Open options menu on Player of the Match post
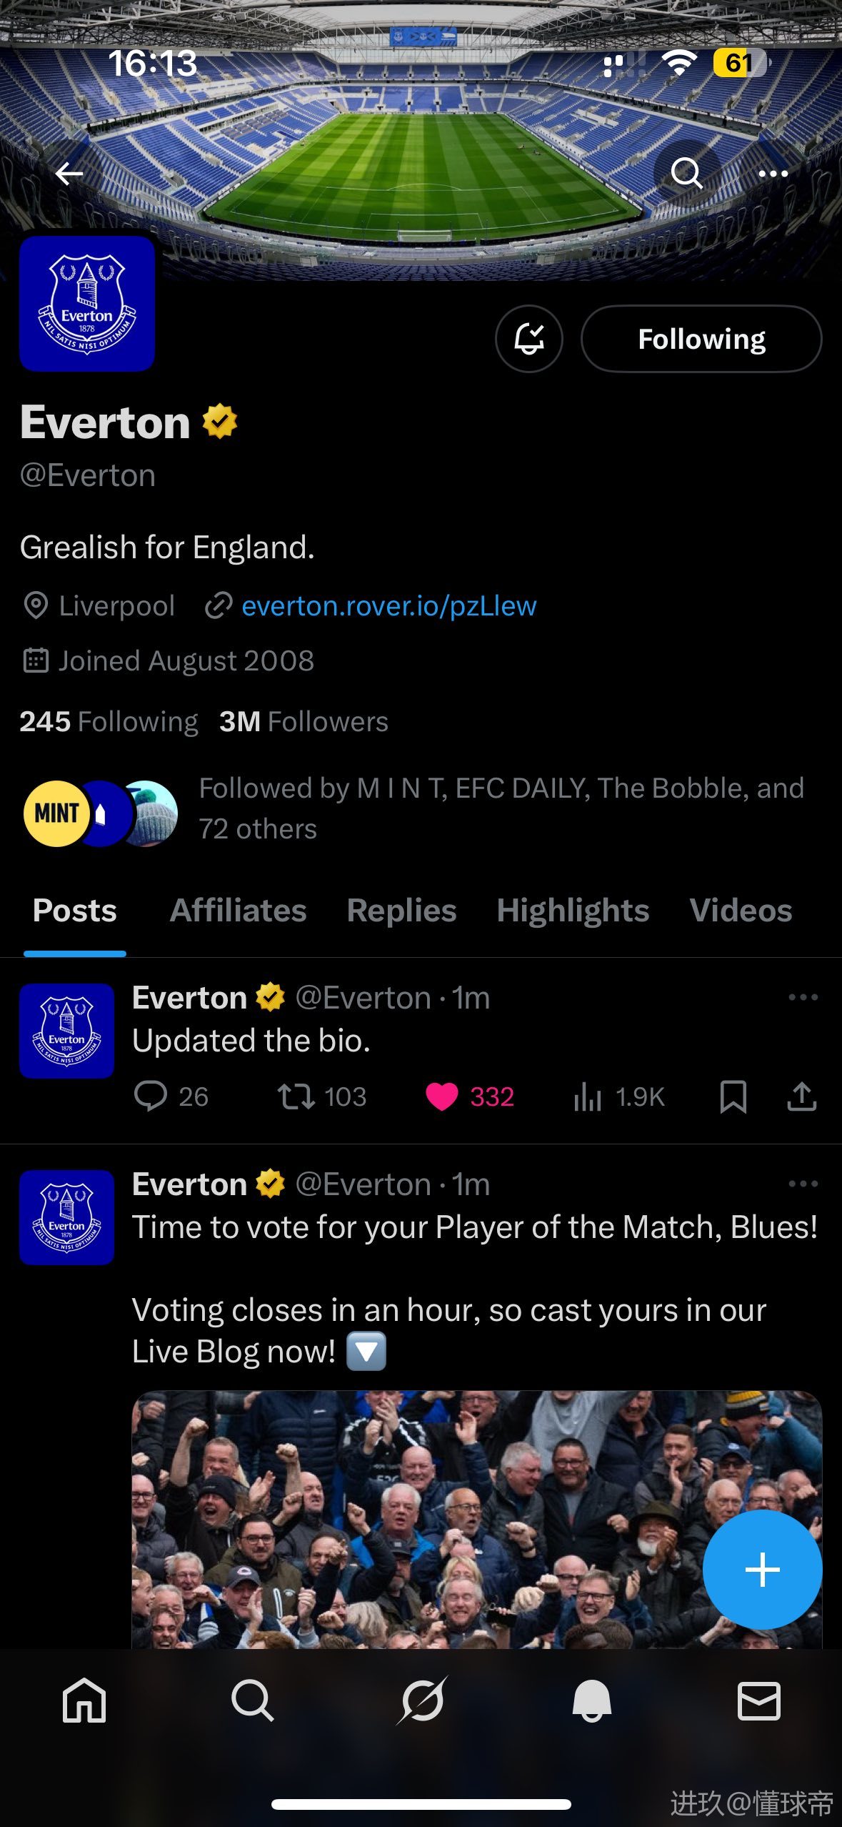Screen dimensions: 842x1827 (x=803, y=1184)
